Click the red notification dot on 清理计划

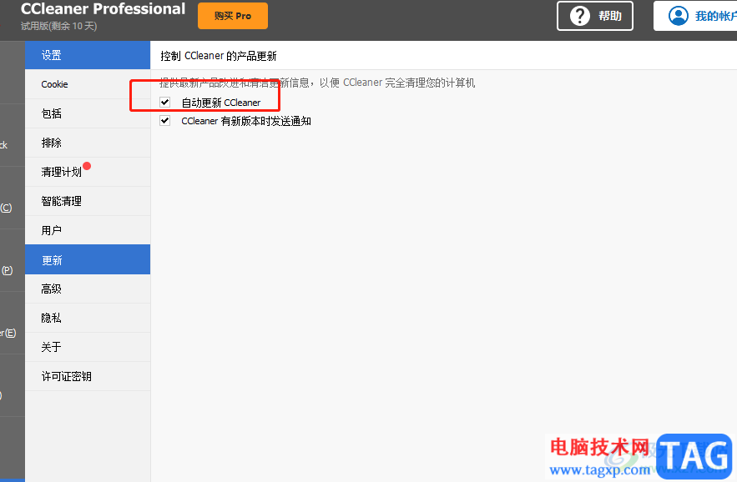coord(87,166)
